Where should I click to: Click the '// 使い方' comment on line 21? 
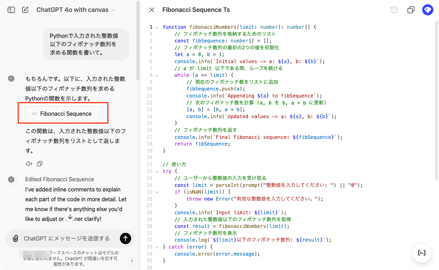click(174, 164)
